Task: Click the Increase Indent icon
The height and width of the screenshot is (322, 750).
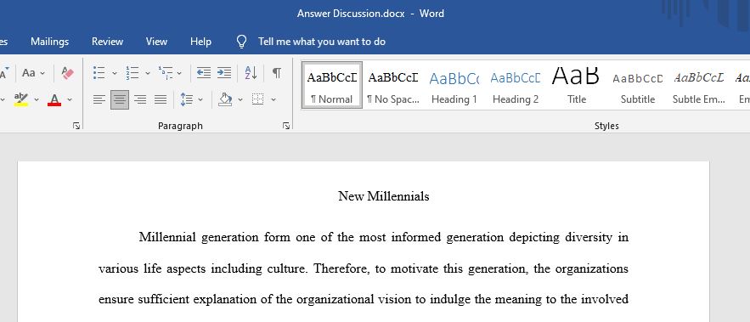Action: click(224, 73)
